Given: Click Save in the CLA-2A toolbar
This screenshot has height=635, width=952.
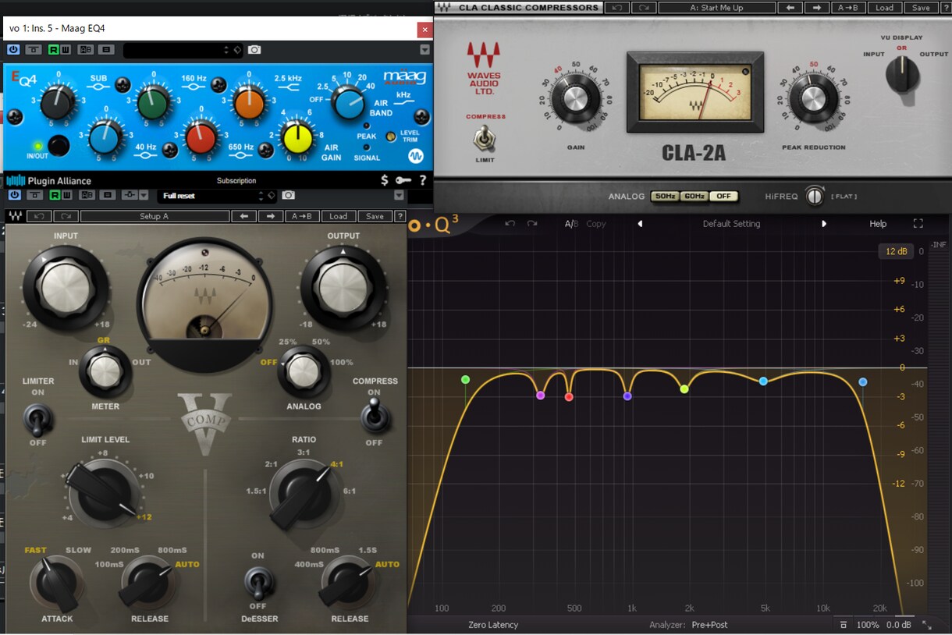Looking at the screenshot, I should tap(920, 8).
